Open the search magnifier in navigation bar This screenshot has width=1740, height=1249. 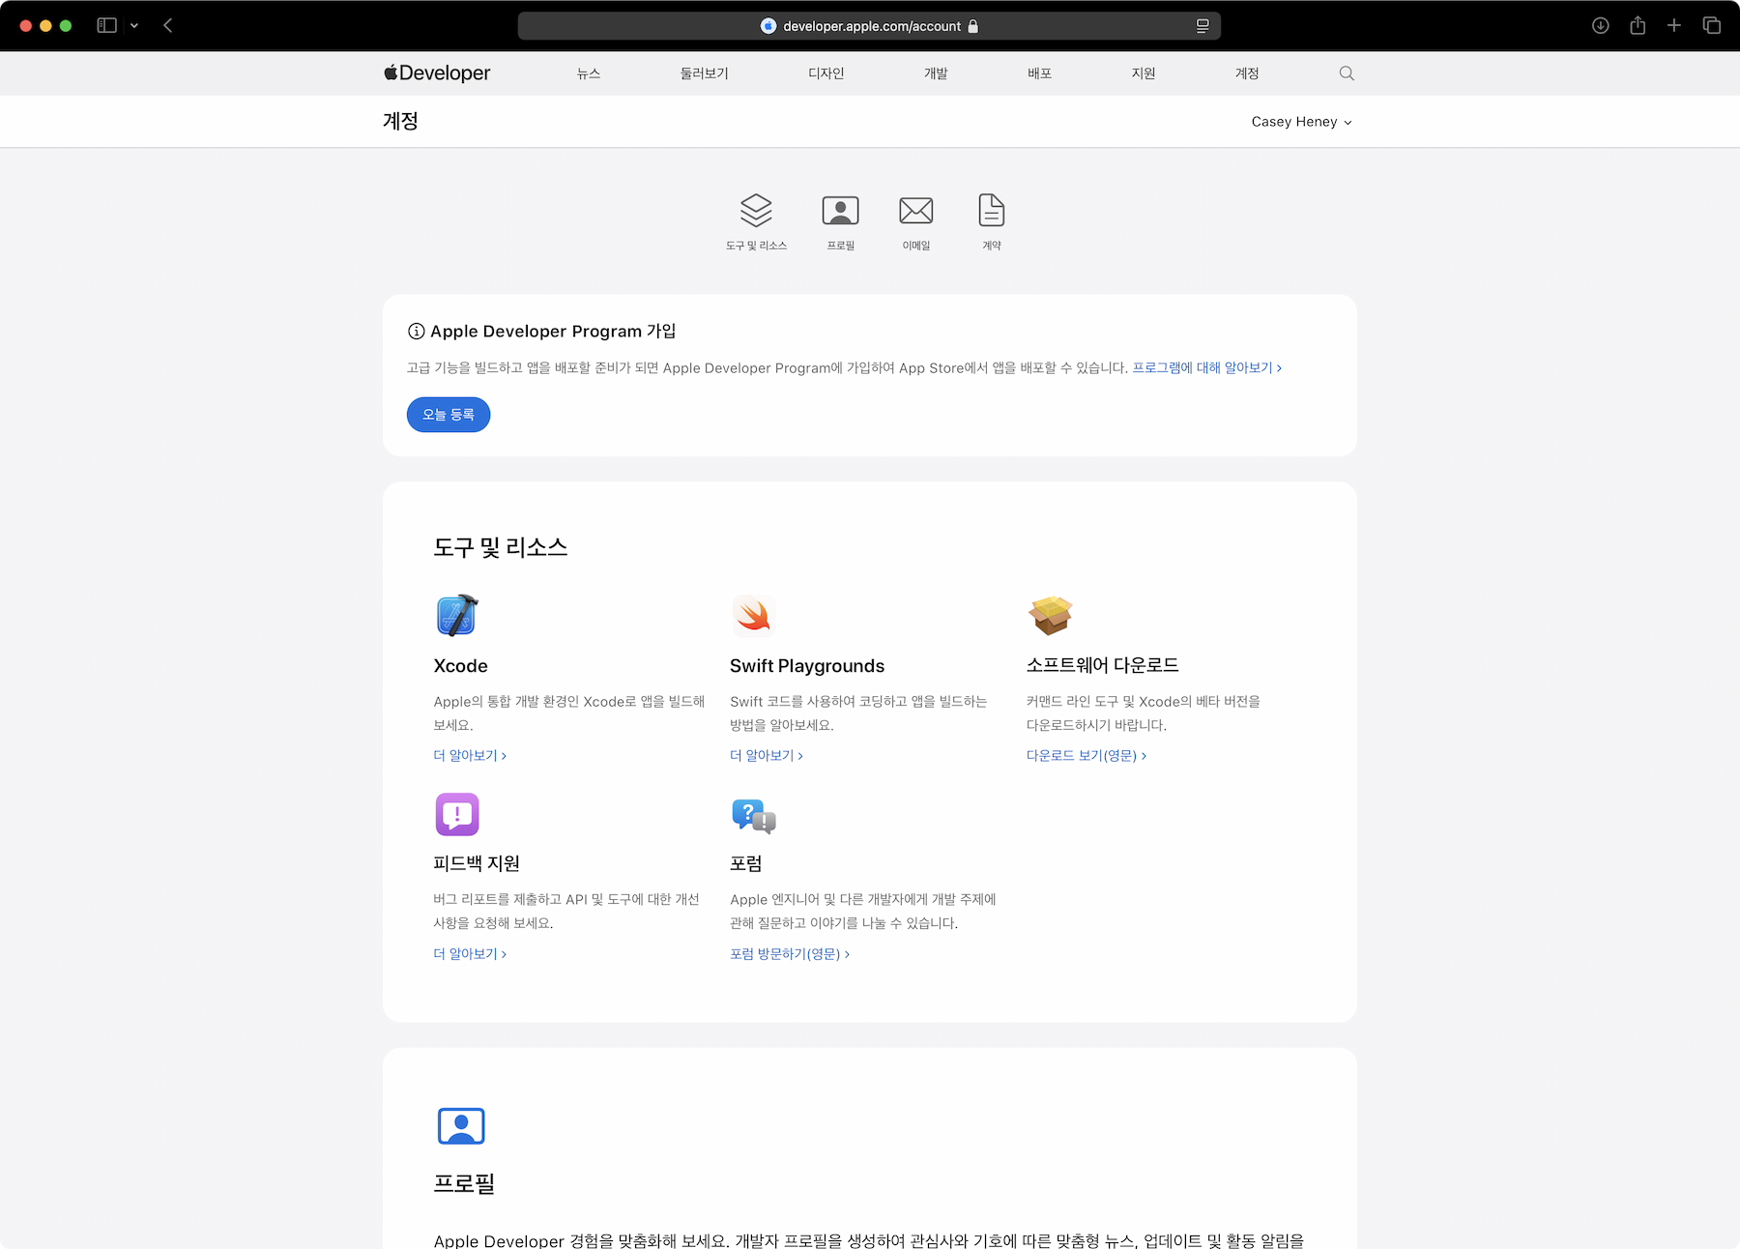[1346, 73]
